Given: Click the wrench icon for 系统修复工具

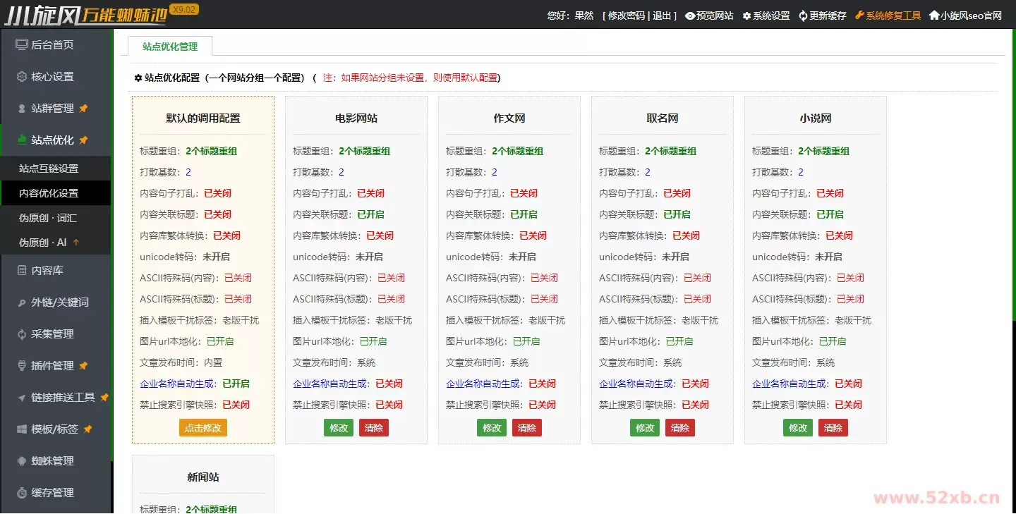Looking at the screenshot, I should coord(859,16).
